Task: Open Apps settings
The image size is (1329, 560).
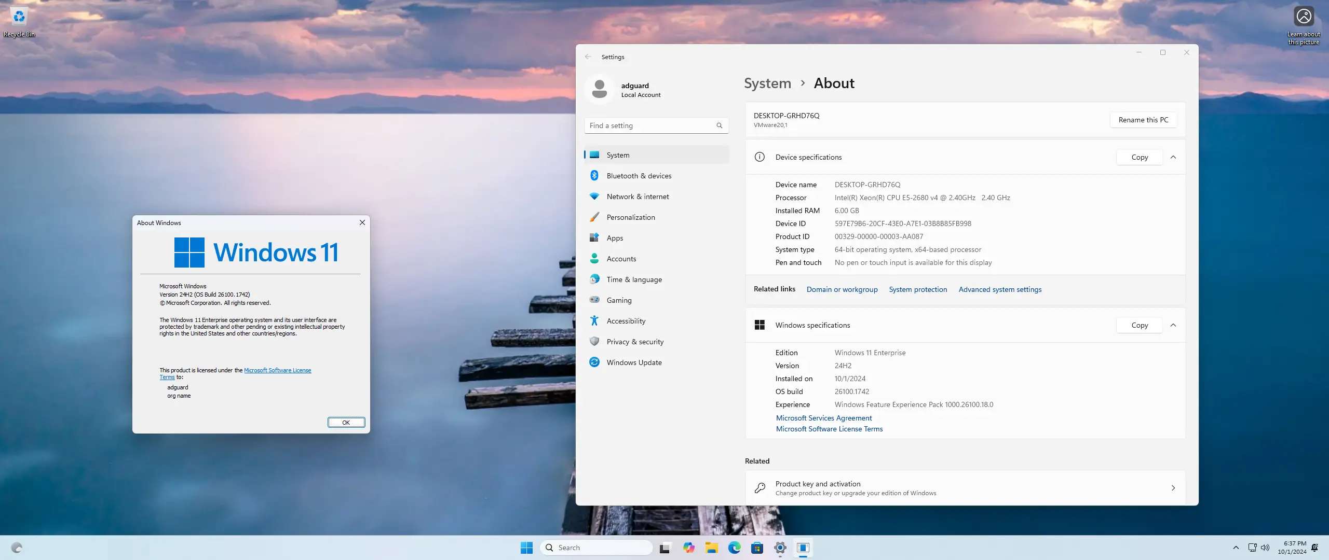Action: (615, 237)
